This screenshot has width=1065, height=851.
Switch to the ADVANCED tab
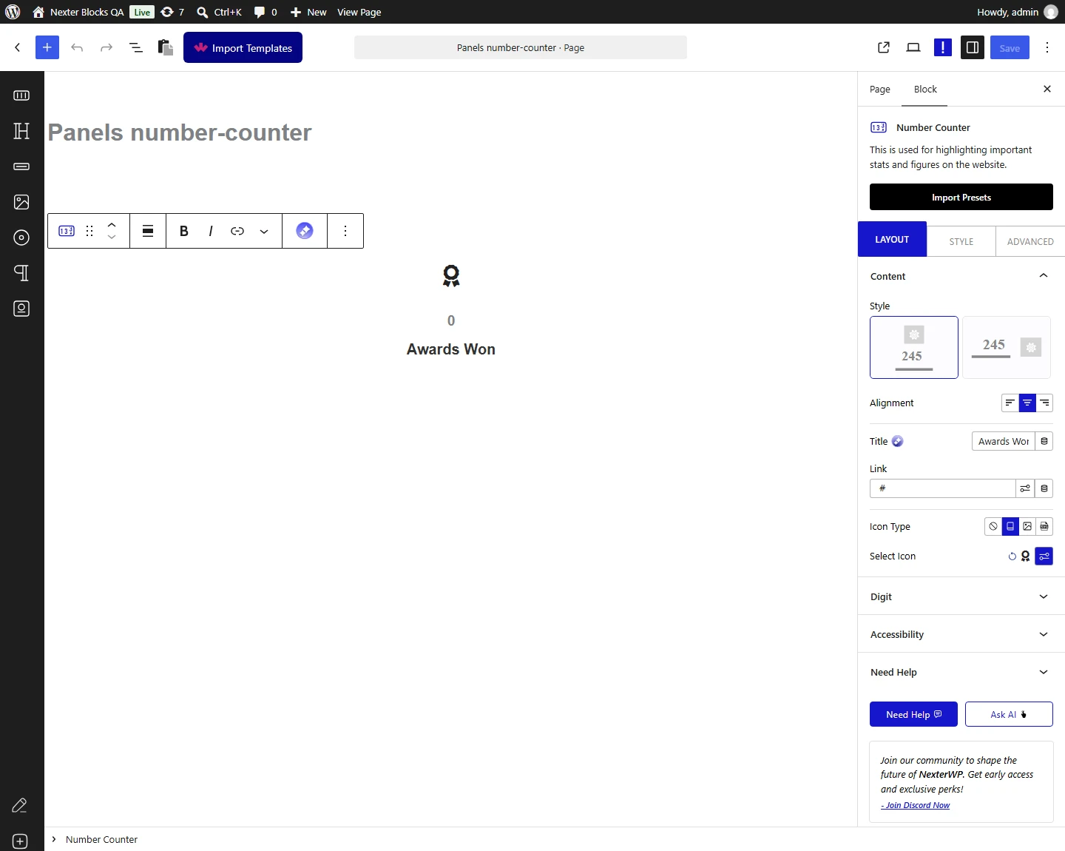tap(1030, 241)
